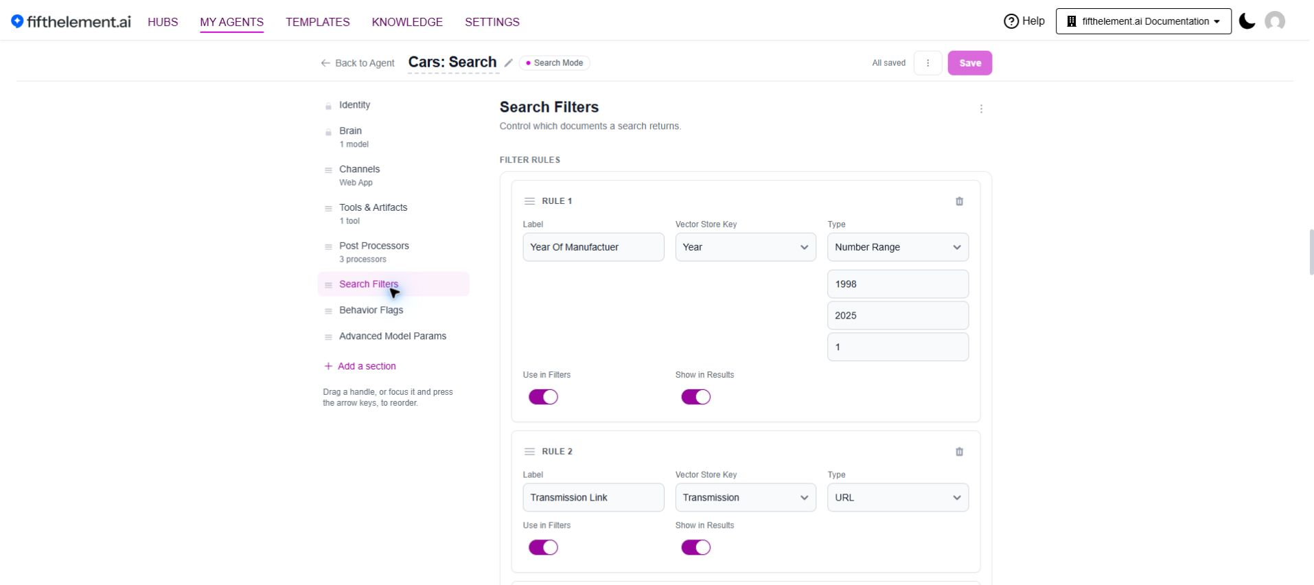The width and height of the screenshot is (1314, 585).
Task: Toggle dark mode moon icon
Action: pos(1247,21)
